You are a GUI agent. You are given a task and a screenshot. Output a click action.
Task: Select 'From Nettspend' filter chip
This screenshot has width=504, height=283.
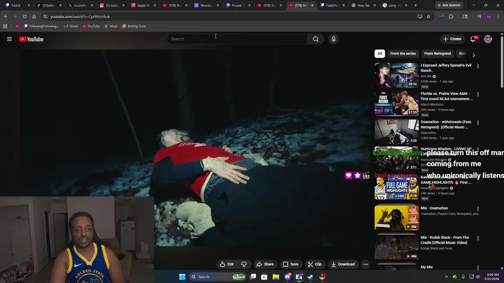point(437,53)
